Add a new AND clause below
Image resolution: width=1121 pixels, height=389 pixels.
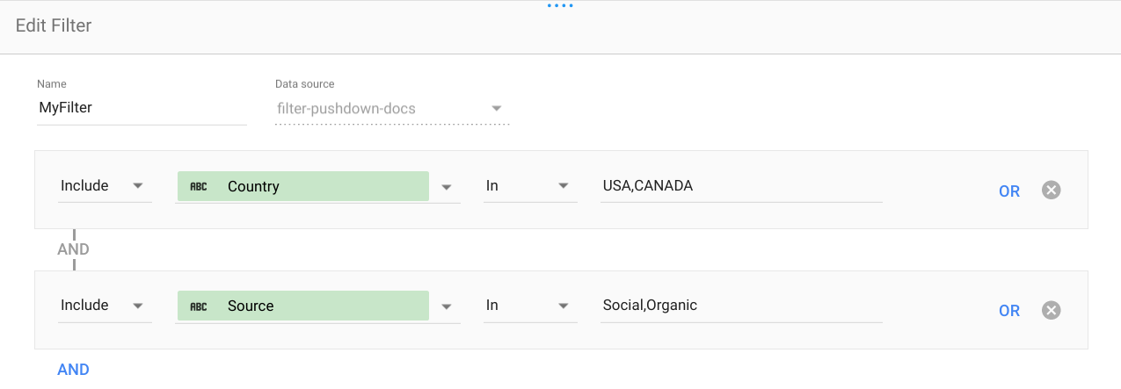click(x=73, y=370)
